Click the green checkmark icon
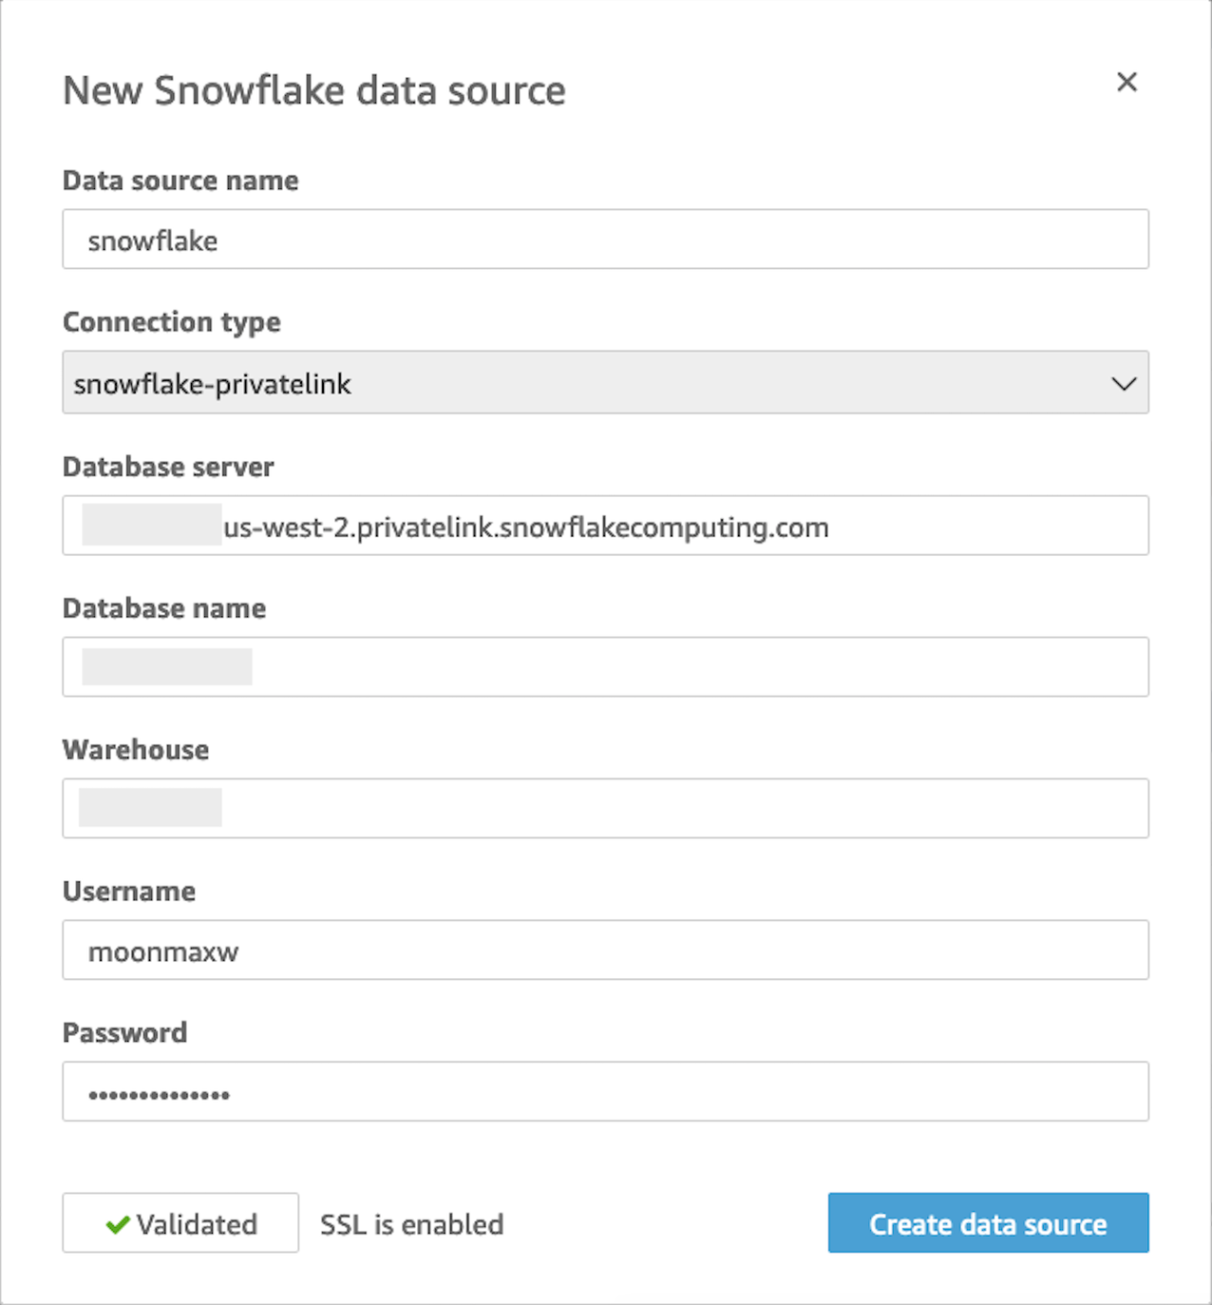Viewport: 1212px width, 1305px height. pos(118,1224)
